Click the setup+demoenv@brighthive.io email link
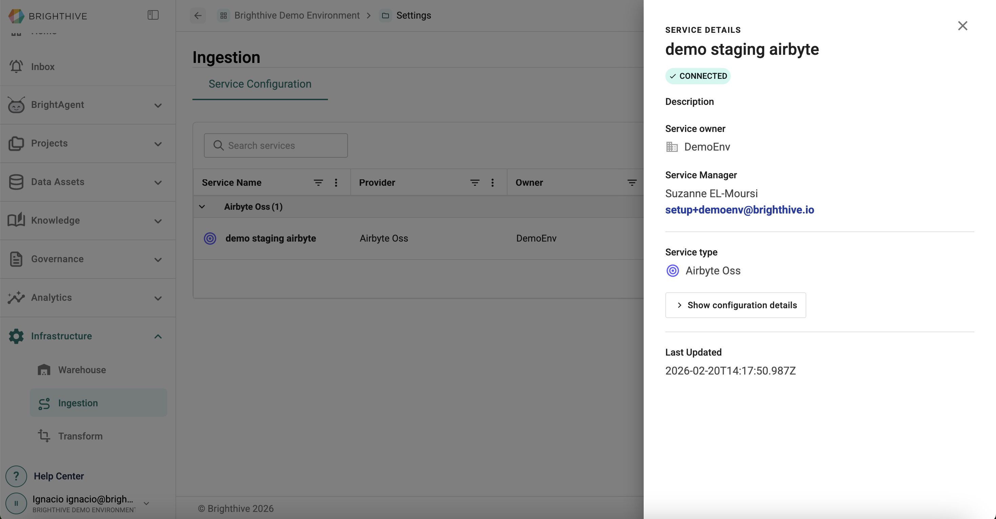The height and width of the screenshot is (519, 996). (739, 210)
